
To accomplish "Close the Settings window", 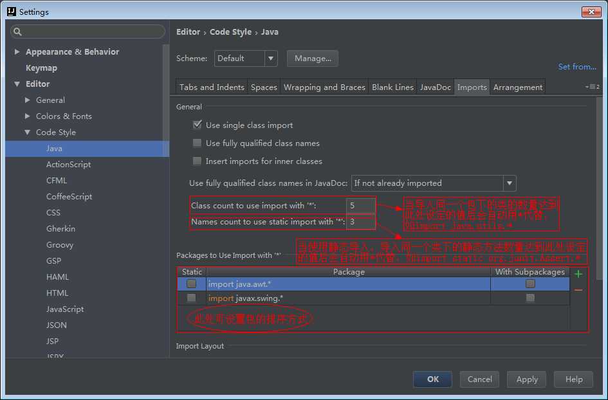I will tap(591, 12).
